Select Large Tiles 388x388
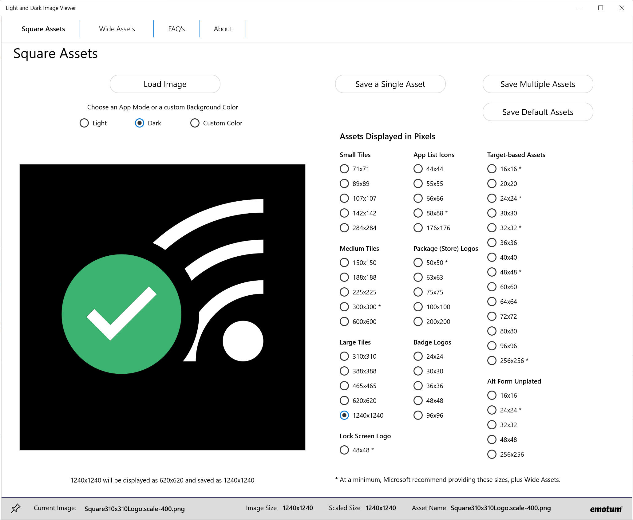 (358, 371)
